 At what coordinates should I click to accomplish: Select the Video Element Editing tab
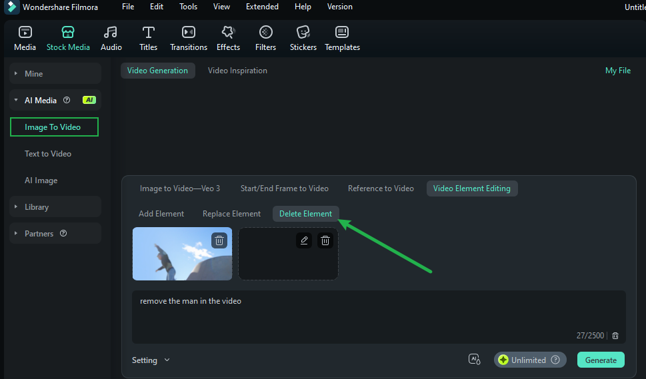472,189
